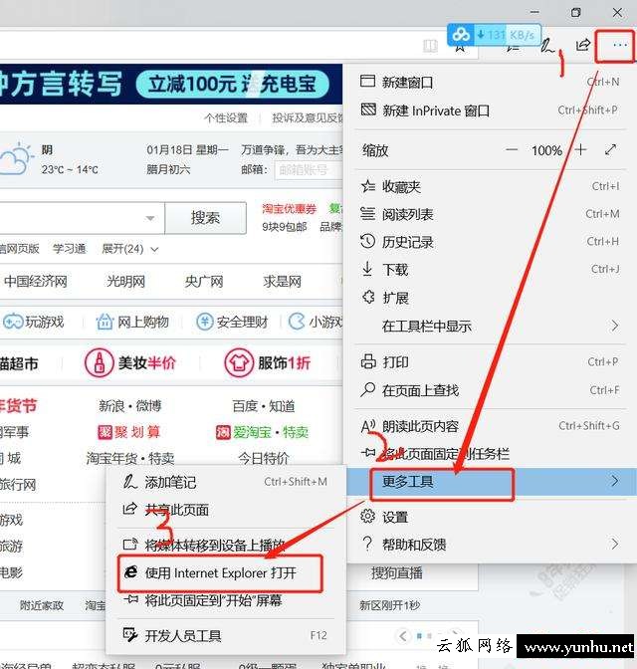Screen dimensions: 637x669
Task: Open 扩展 extensions entry
Action: tap(490, 298)
